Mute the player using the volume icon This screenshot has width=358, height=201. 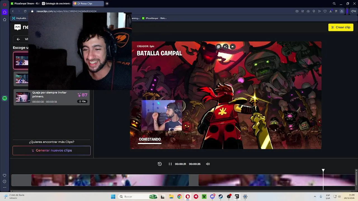point(208,164)
